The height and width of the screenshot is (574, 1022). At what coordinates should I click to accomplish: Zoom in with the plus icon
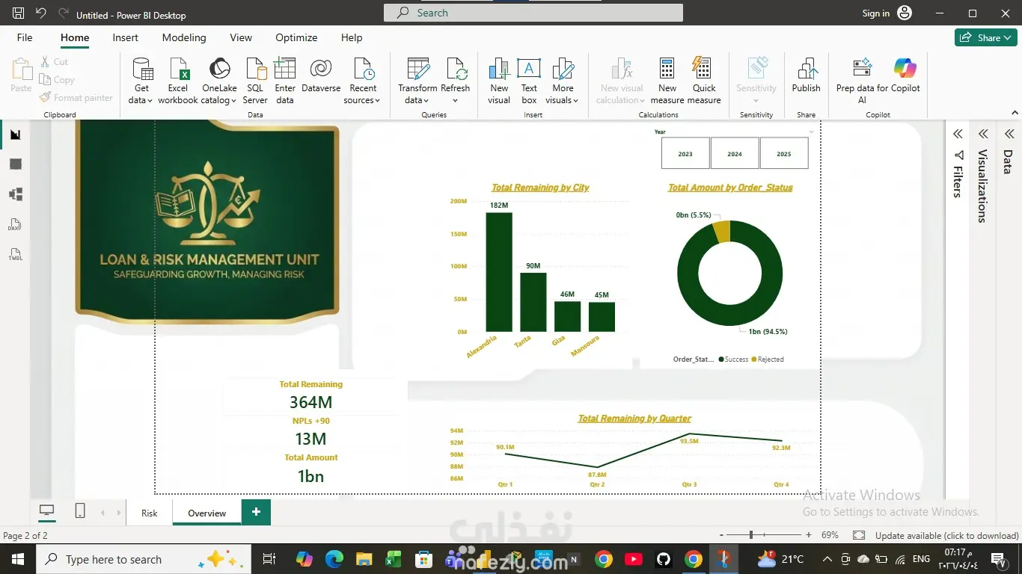point(809,535)
